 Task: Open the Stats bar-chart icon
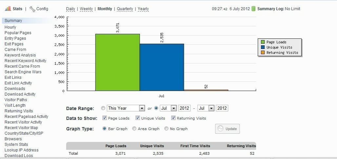click(8, 9)
